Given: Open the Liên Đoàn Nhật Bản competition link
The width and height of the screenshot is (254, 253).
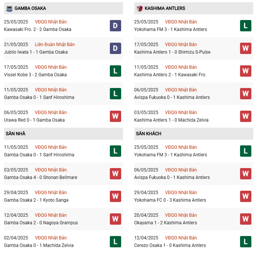Looking at the screenshot, I should [x=55, y=45].
